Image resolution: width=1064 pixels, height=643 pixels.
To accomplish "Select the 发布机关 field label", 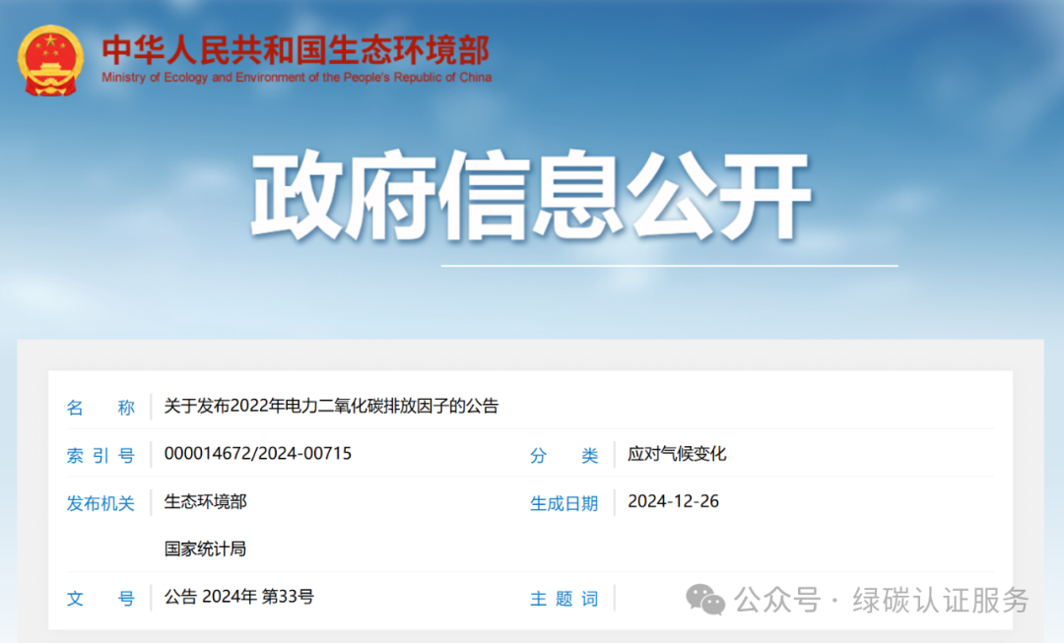I will 100,502.
